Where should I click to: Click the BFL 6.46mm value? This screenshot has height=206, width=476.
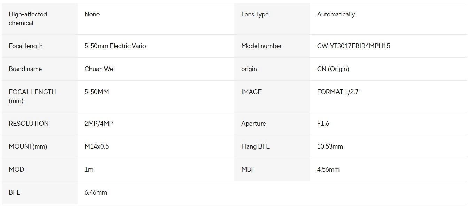96,192
